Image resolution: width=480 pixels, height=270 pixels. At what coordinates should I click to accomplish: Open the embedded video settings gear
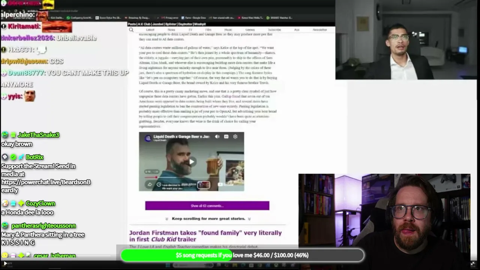(x=235, y=136)
